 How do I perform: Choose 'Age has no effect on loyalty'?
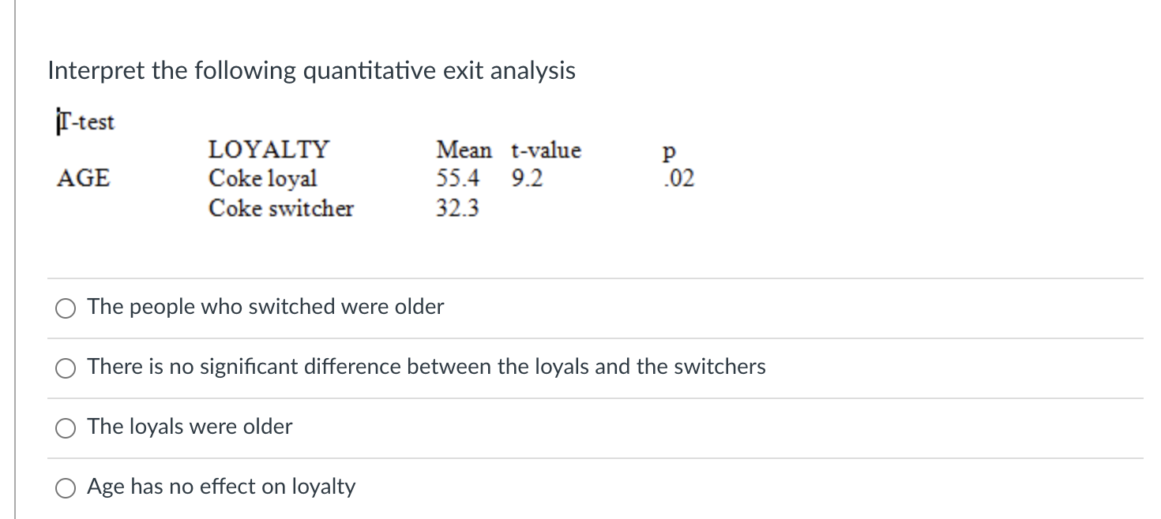(65, 487)
